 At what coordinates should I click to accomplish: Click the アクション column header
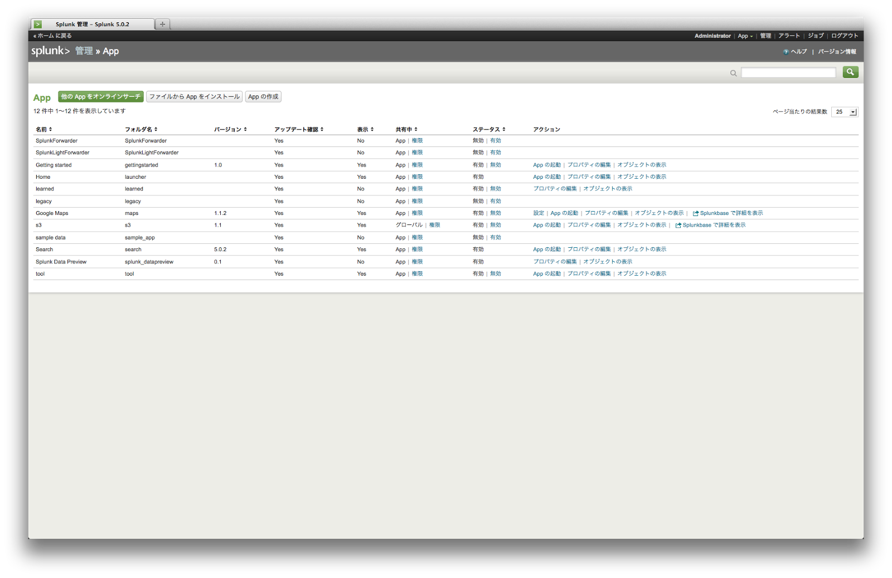(546, 129)
